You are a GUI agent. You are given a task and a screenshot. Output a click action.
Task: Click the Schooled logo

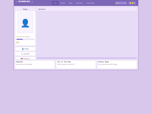tap(24, 1)
